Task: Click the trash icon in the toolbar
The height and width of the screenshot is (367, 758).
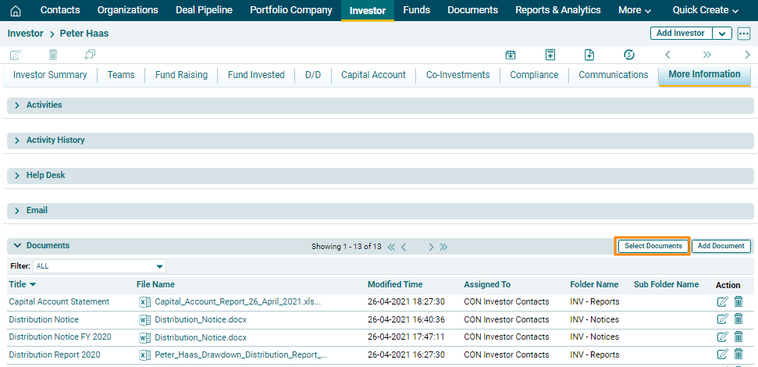Action: click(53, 55)
